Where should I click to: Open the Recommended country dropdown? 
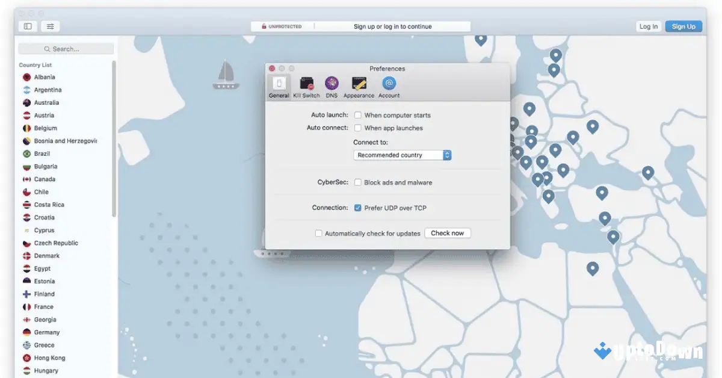point(397,155)
